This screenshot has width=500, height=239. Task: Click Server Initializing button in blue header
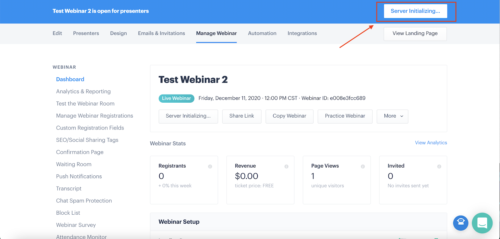415,11
